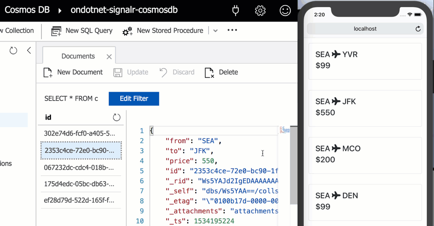Click the New SQL Query icon
Screen dimensions: 434x226
[x=56, y=31]
